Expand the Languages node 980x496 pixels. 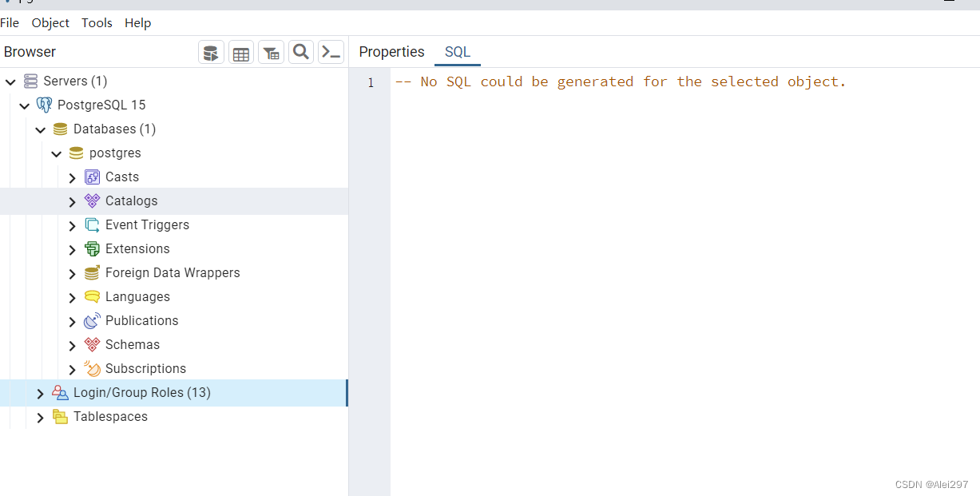(x=73, y=298)
